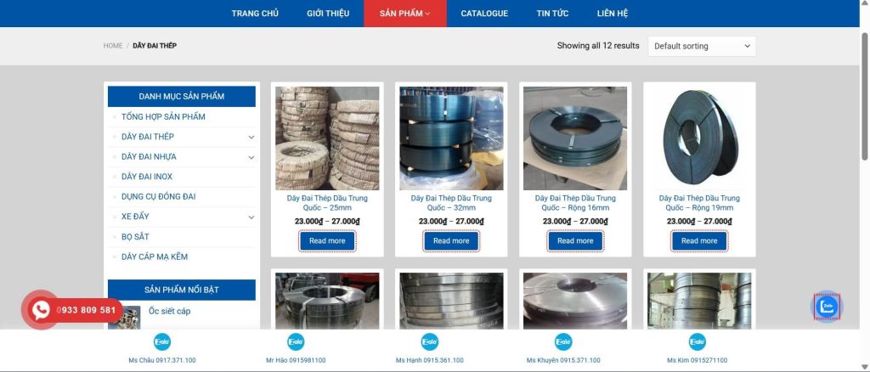870x372 pixels.
Task: Open DỤNG CỤ ĐÓNG ĐAI category
Action: point(159,196)
